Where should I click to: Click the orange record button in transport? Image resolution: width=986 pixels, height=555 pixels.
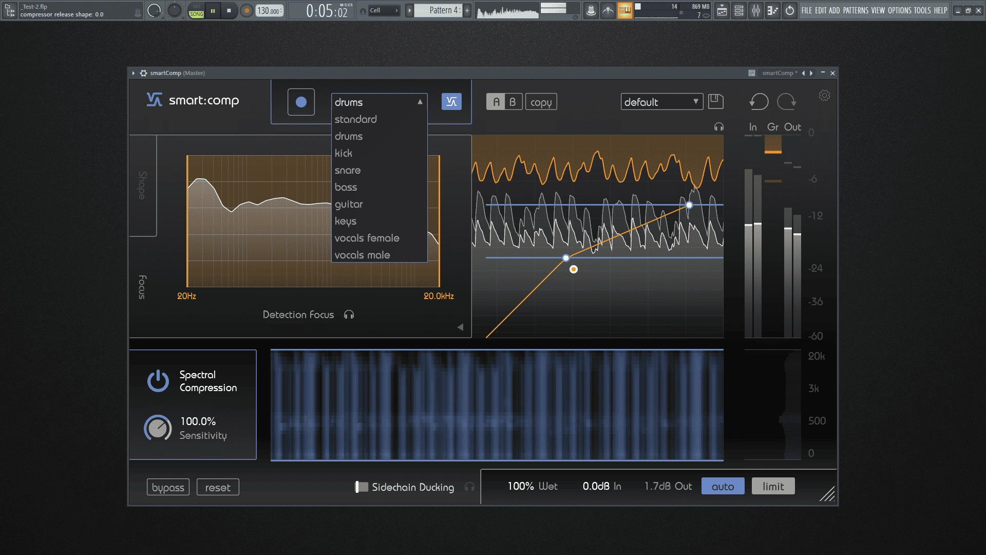click(x=246, y=10)
